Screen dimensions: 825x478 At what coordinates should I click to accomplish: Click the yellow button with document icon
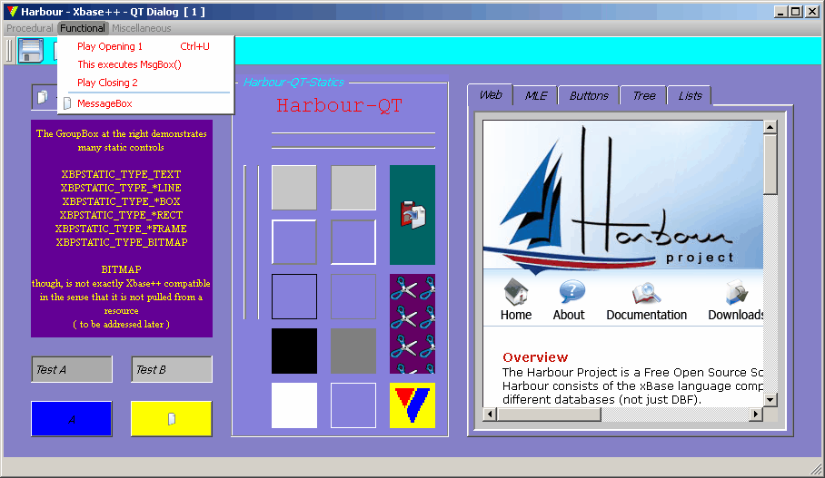coord(172,419)
